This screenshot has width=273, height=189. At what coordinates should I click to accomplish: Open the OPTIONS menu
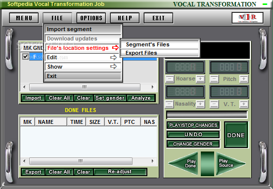pos(91,18)
